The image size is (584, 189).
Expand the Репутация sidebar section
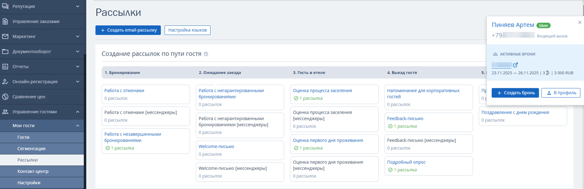click(x=78, y=7)
